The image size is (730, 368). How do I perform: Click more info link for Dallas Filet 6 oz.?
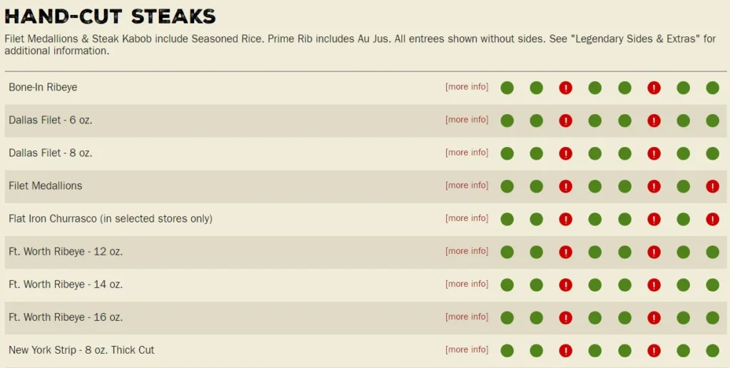pos(467,120)
